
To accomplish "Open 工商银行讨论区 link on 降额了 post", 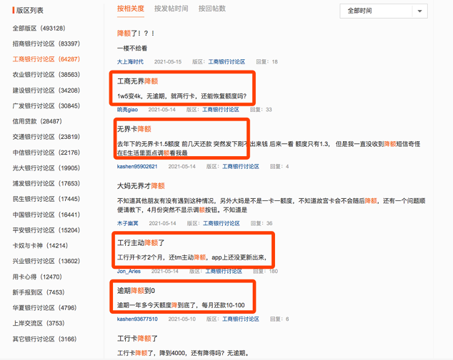I will (226, 62).
